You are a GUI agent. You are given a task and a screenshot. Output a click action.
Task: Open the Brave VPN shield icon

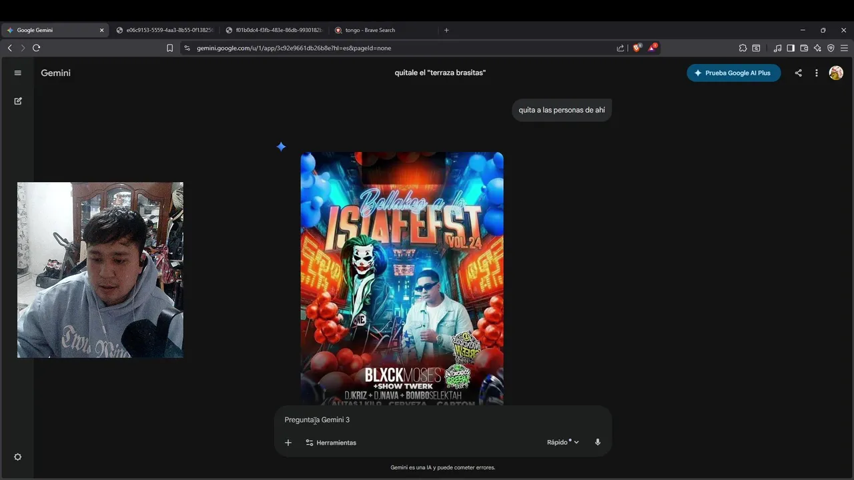[x=831, y=48]
